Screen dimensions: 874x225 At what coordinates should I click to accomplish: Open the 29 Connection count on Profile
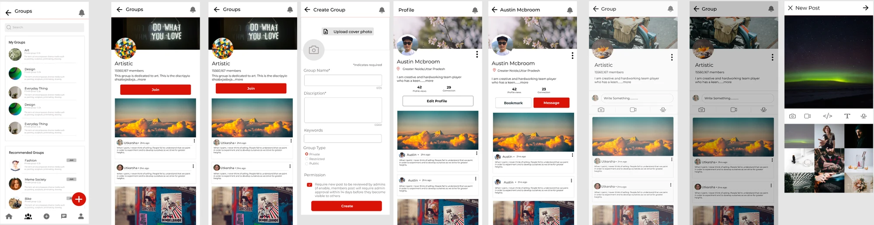[449, 89]
